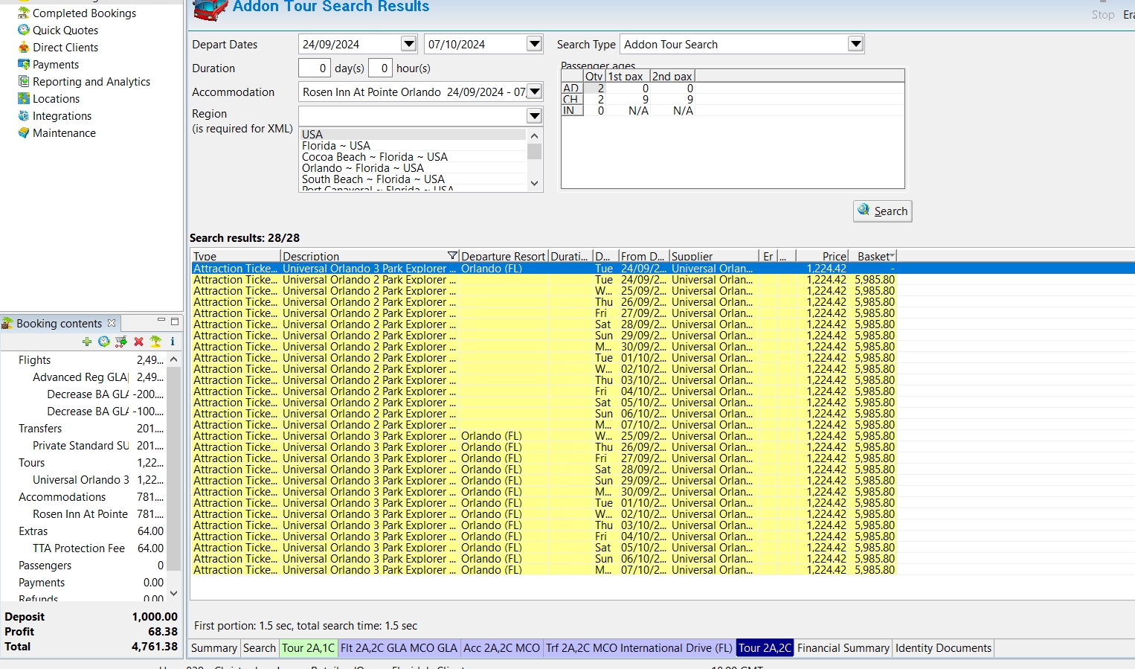1135x669 pixels.
Task: Click the Duration days input field
Action: tap(314, 68)
